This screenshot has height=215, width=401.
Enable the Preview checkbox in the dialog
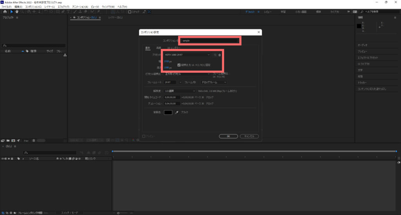(x=144, y=136)
